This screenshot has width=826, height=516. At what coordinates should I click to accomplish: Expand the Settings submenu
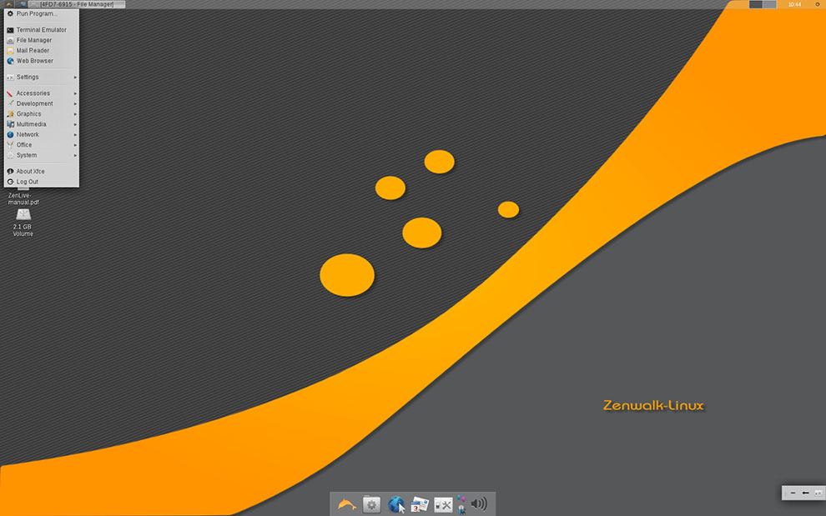42,77
